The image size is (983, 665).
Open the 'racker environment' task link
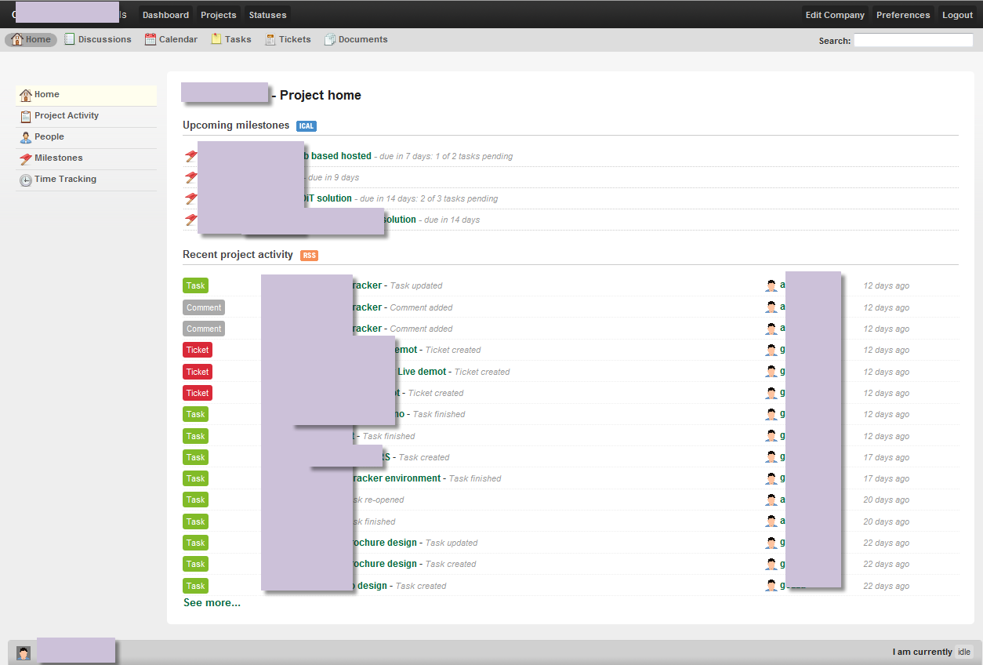click(397, 478)
